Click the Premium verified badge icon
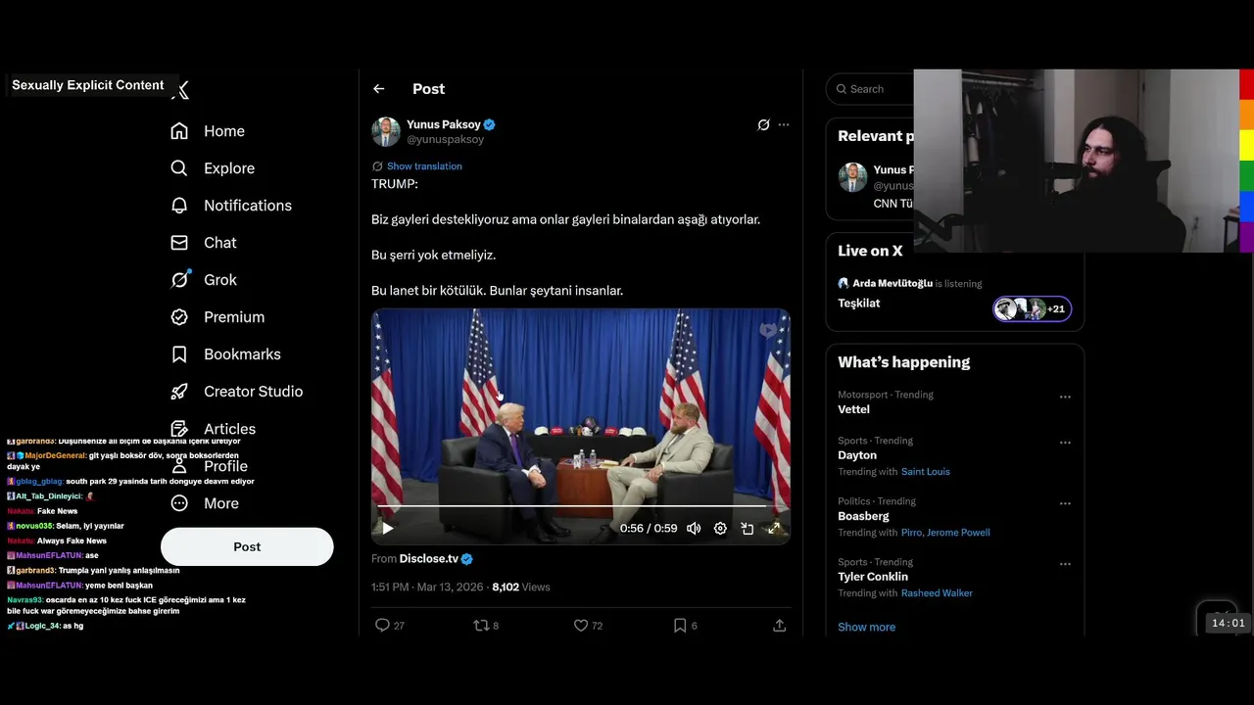Viewport: 1254px width, 705px height. [179, 317]
